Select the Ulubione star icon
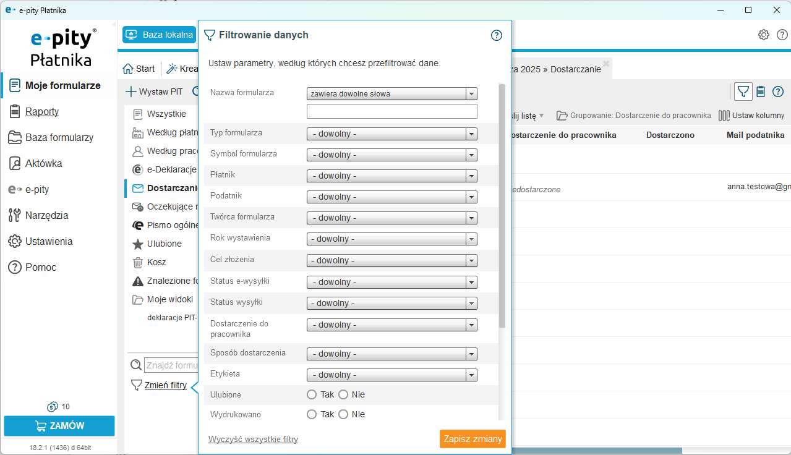 coord(138,244)
